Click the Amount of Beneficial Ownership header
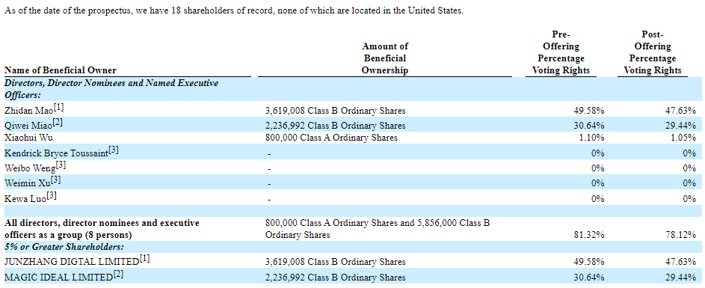The image size is (705, 288). [x=385, y=58]
